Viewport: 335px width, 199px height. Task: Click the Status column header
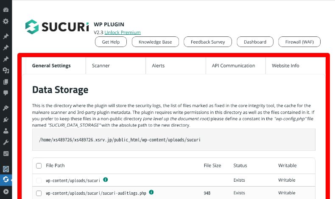(240, 166)
